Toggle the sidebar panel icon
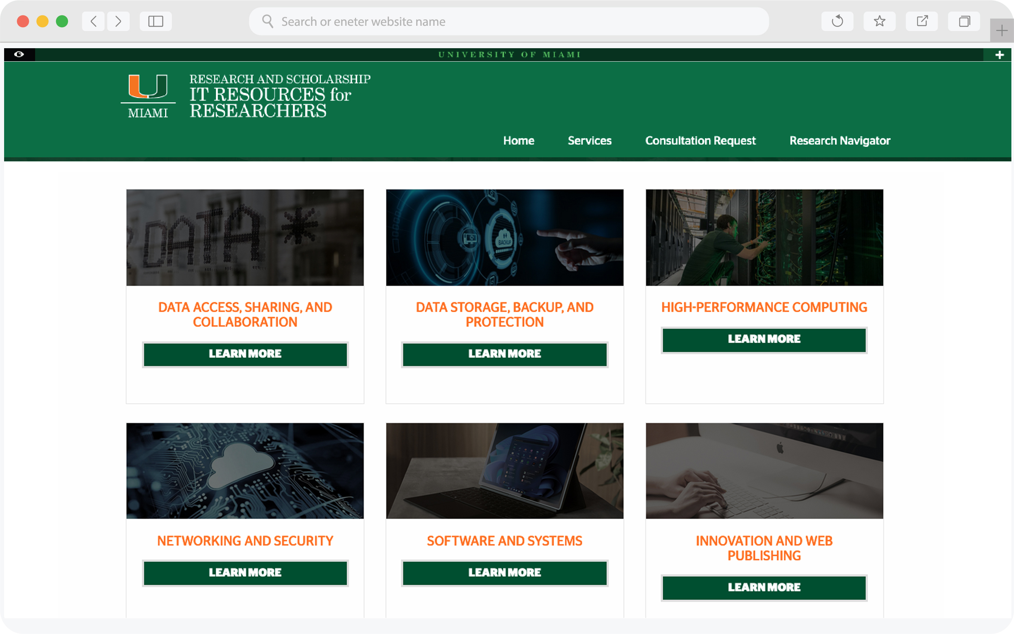1014x634 pixels. coord(155,21)
